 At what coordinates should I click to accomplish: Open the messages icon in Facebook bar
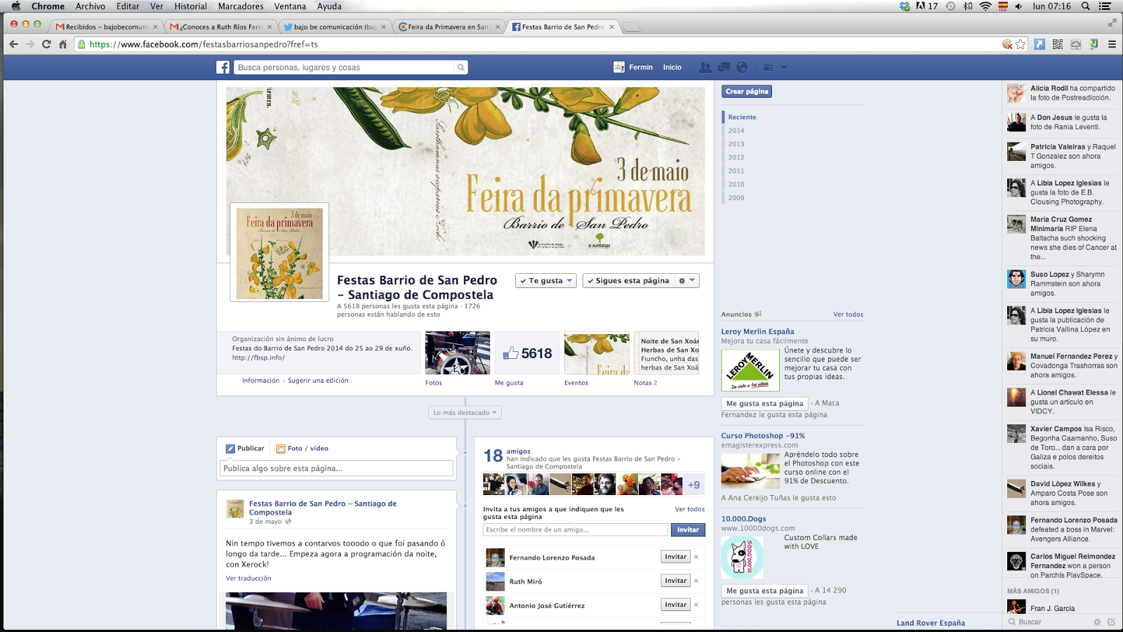coord(724,67)
